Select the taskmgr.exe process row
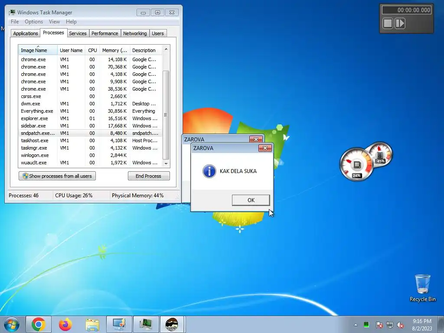 [90, 148]
